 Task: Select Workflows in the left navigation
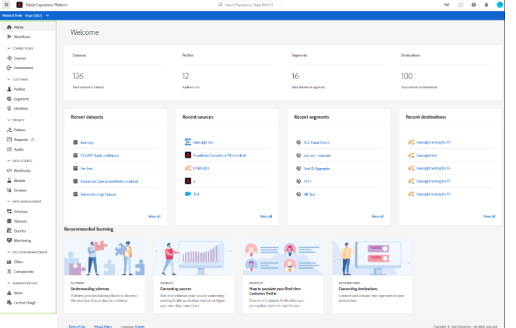click(22, 37)
